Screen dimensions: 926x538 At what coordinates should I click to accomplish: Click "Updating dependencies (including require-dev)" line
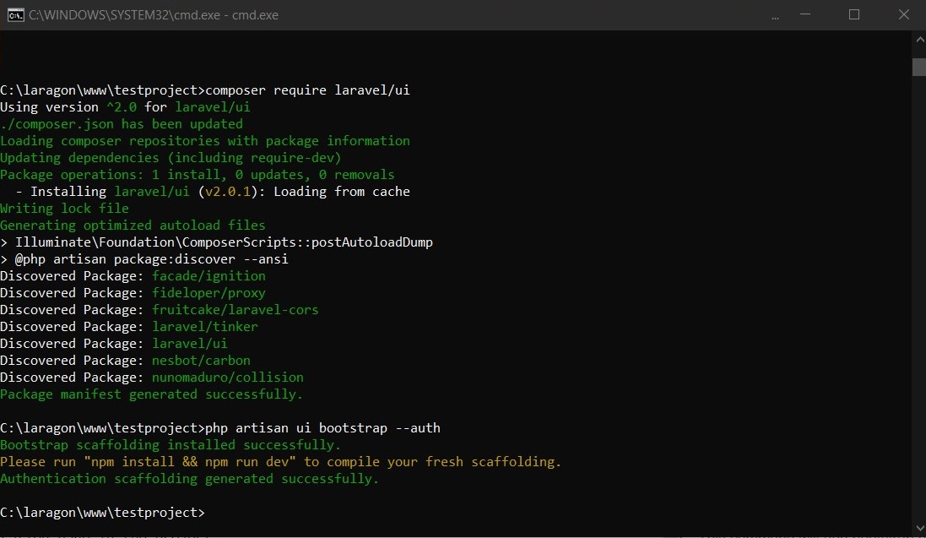(x=171, y=158)
